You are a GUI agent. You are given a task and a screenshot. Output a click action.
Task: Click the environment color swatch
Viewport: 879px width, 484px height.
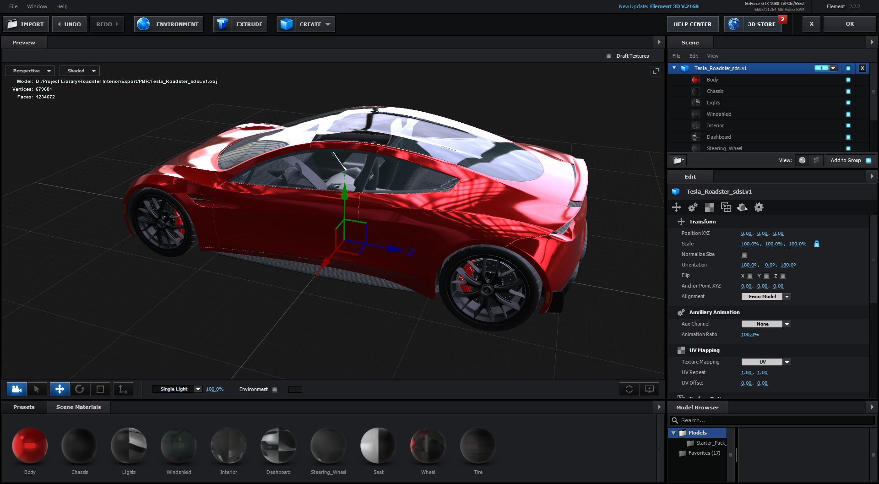click(x=295, y=390)
